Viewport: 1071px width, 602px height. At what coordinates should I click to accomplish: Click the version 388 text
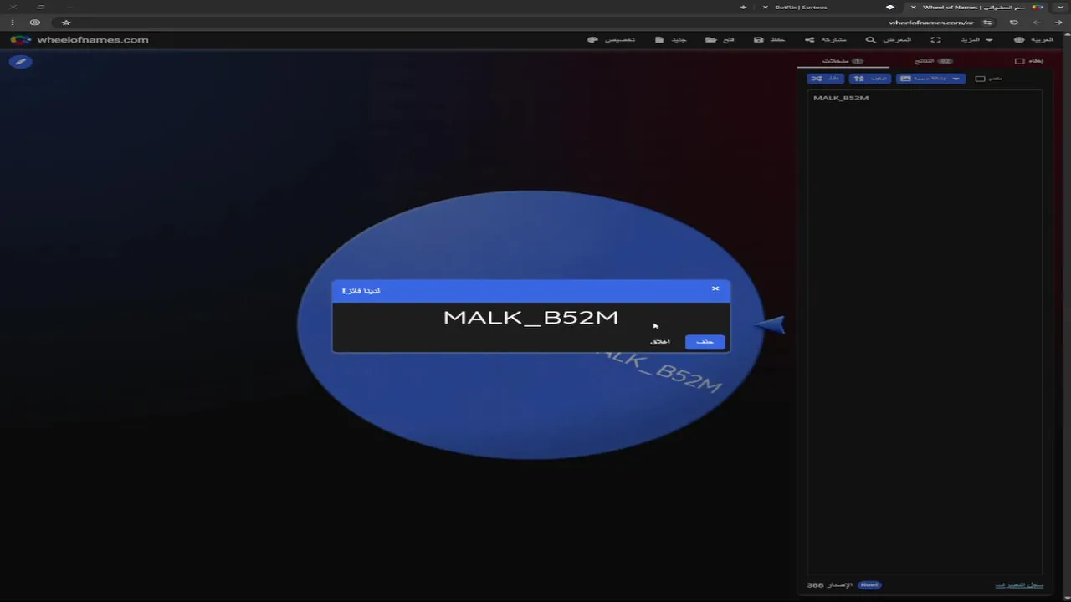tap(829, 585)
